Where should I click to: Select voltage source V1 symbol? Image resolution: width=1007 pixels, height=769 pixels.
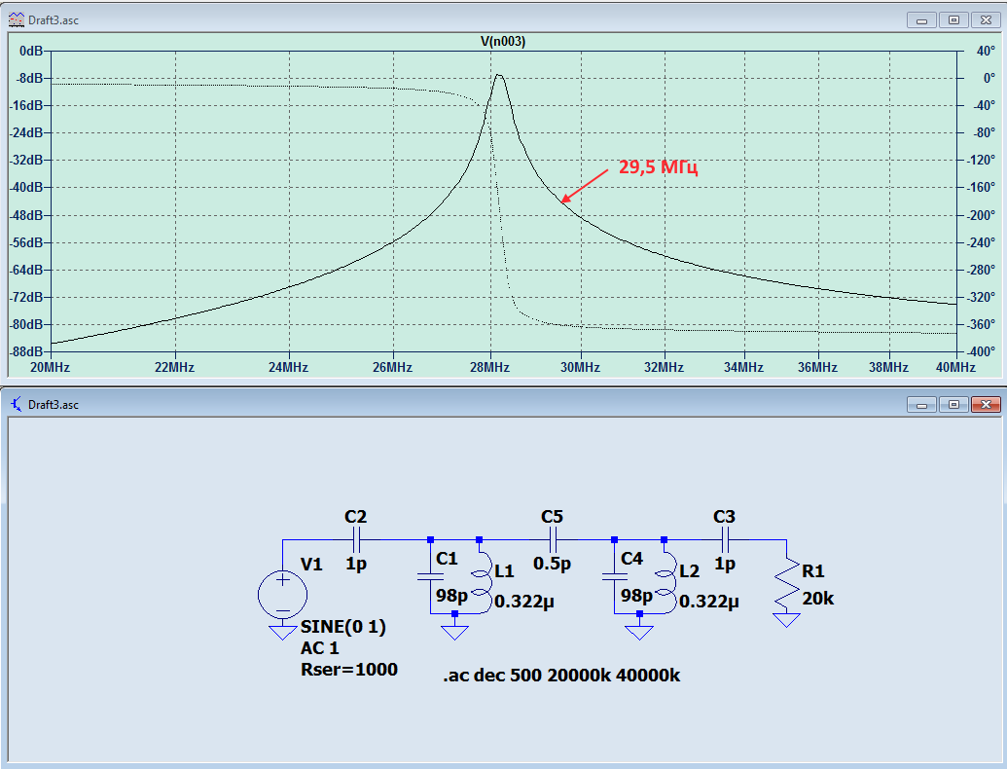coord(282,595)
